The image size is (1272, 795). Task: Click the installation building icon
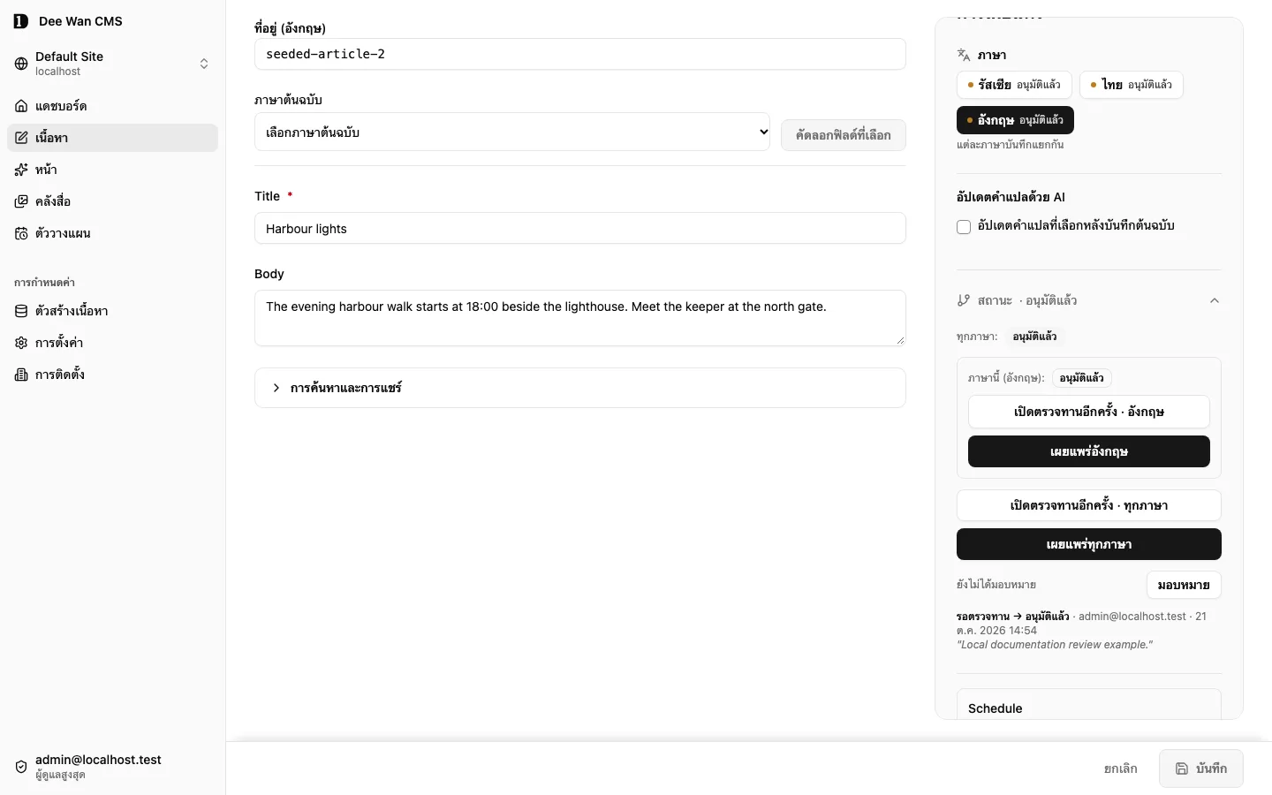click(x=21, y=375)
